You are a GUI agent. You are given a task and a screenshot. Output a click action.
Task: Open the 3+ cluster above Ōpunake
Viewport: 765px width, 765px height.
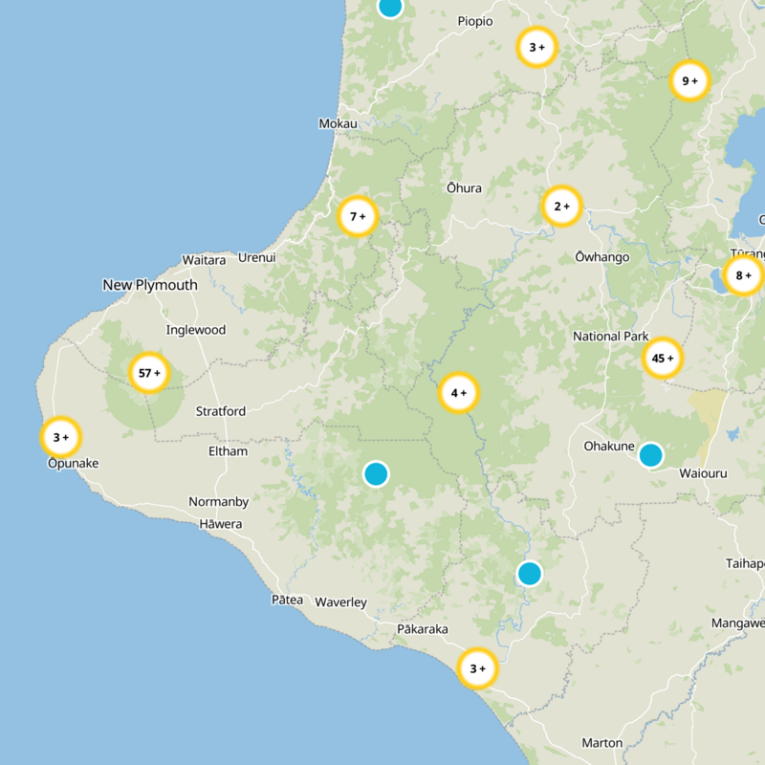pos(61,437)
